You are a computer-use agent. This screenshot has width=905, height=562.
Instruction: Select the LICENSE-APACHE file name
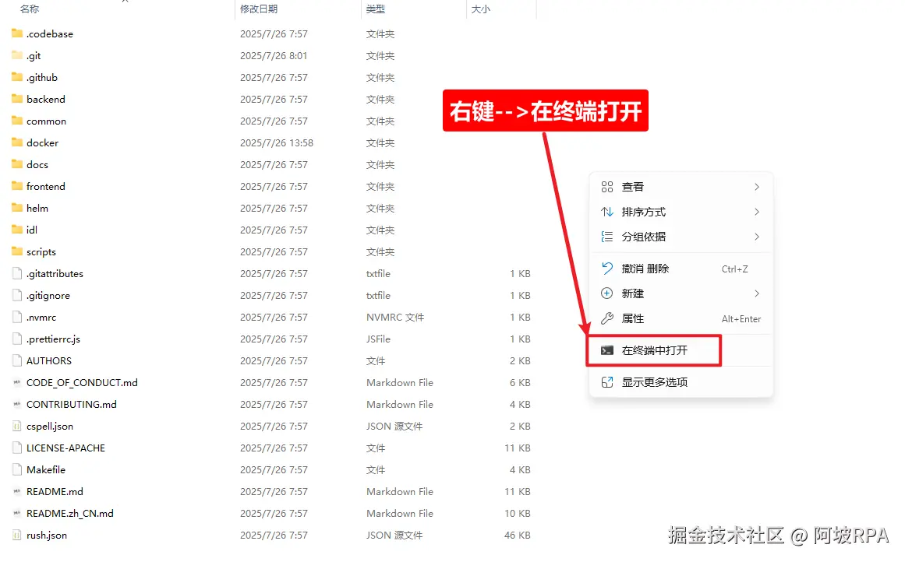click(x=65, y=448)
